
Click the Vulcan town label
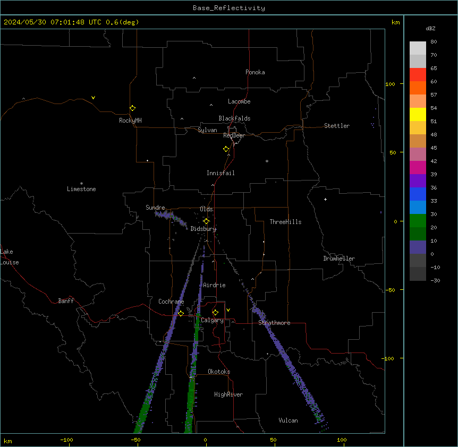pos(288,420)
